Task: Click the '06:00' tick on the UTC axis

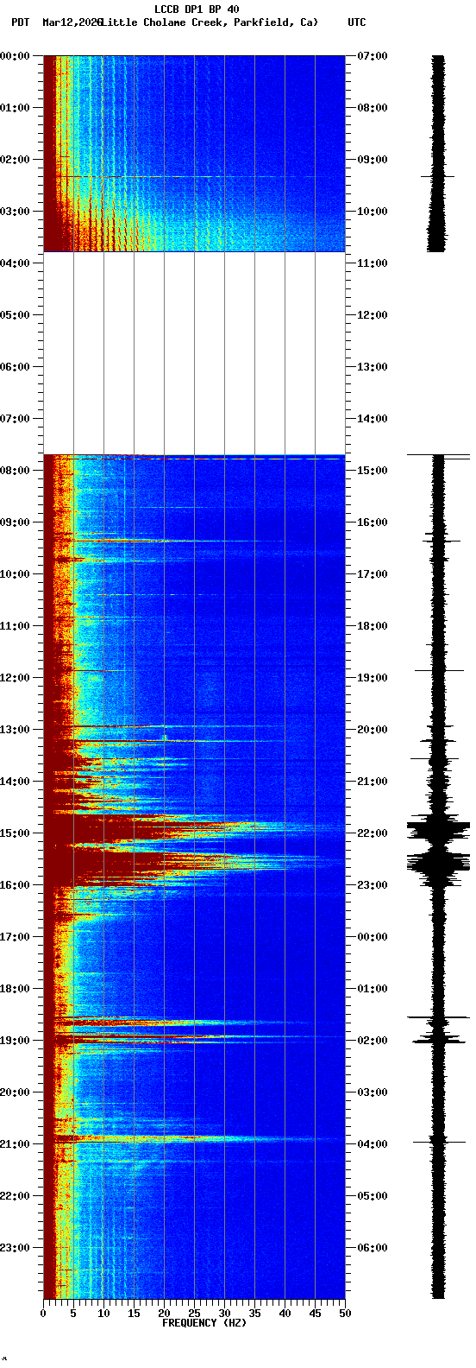Action: [x=373, y=1247]
